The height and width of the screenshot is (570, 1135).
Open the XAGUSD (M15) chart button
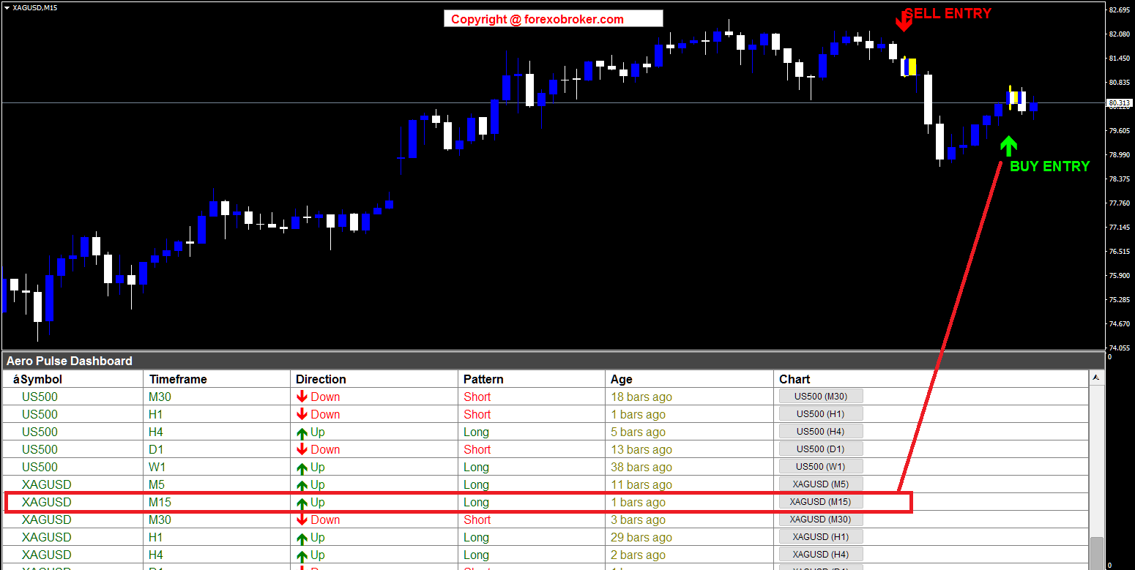click(820, 502)
